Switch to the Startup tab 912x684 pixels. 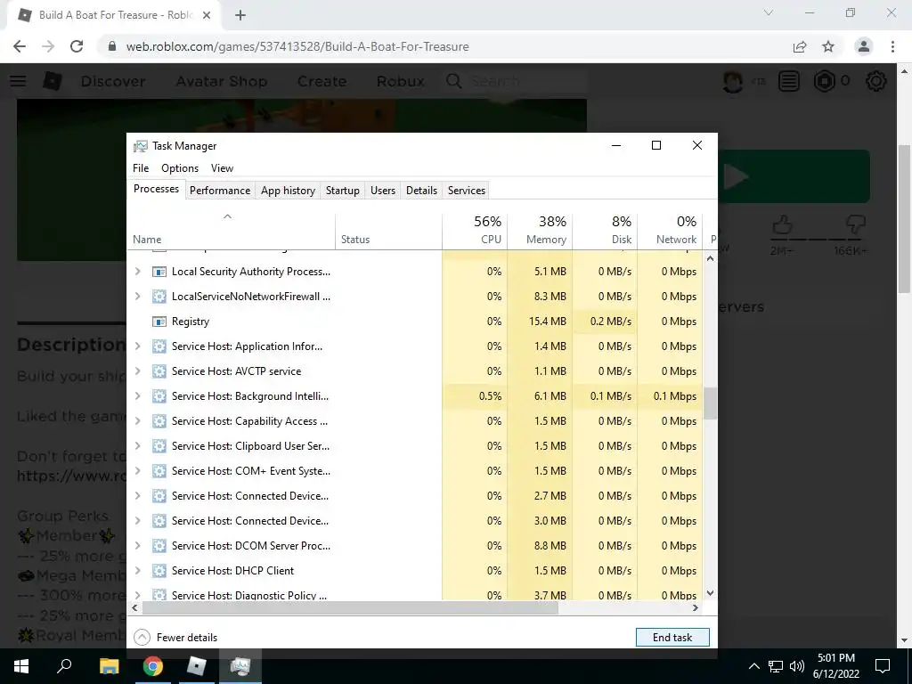tap(343, 191)
